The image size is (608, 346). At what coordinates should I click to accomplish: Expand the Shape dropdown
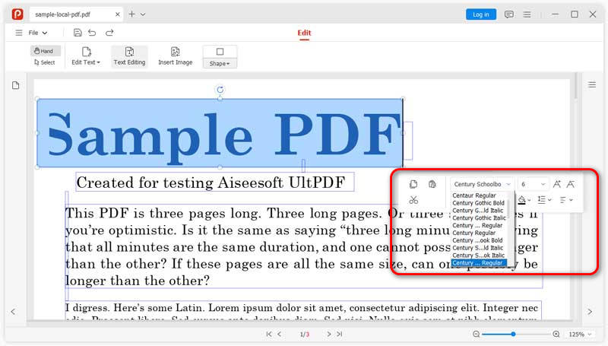(x=219, y=63)
